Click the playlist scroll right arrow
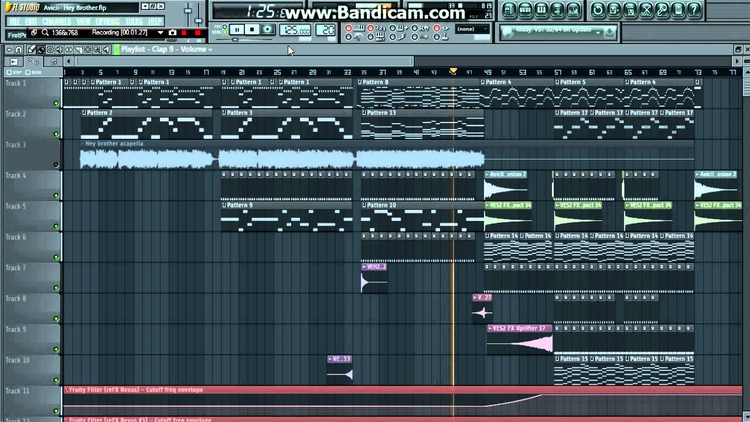The image size is (750, 422). 737,62
